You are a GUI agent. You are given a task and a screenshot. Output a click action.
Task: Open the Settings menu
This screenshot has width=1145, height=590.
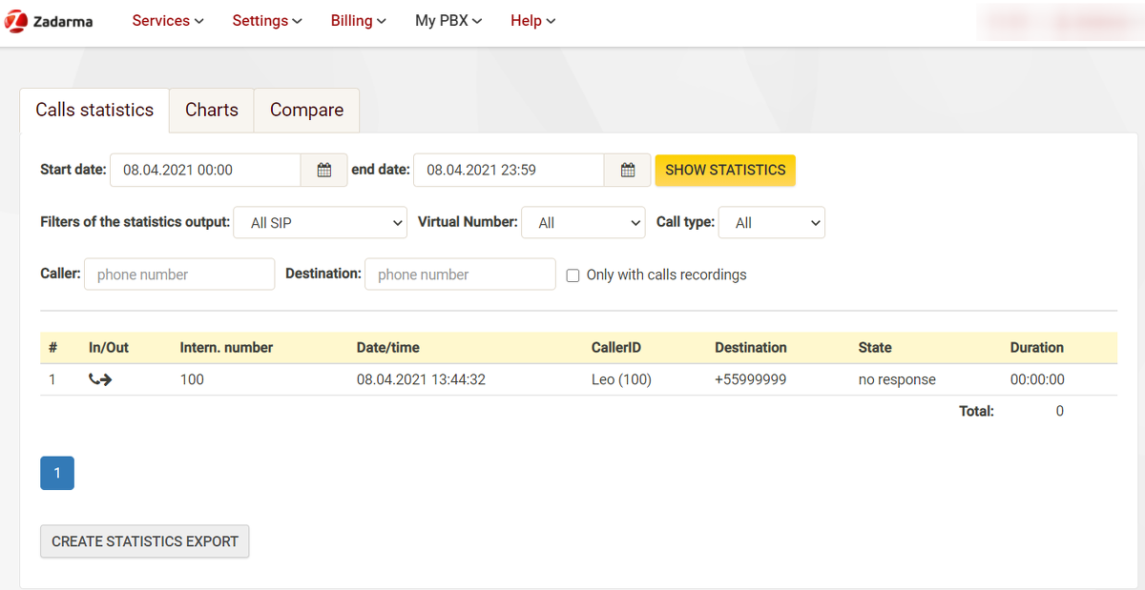click(266, 21)
